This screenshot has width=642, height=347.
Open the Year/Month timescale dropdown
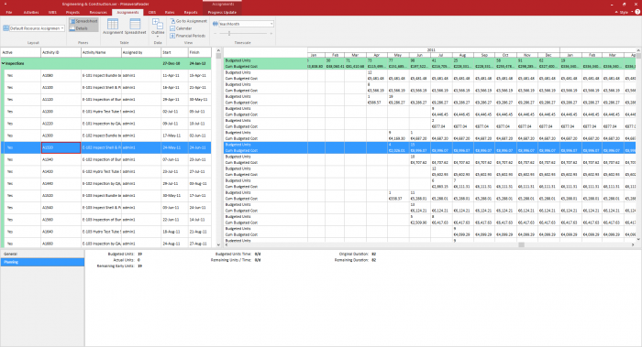246,24
